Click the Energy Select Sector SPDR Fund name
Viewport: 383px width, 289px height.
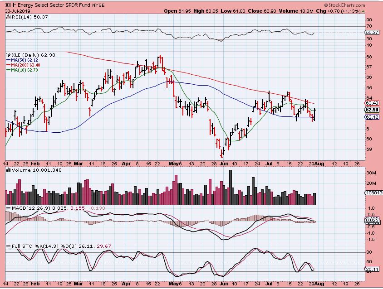[54, 5]
